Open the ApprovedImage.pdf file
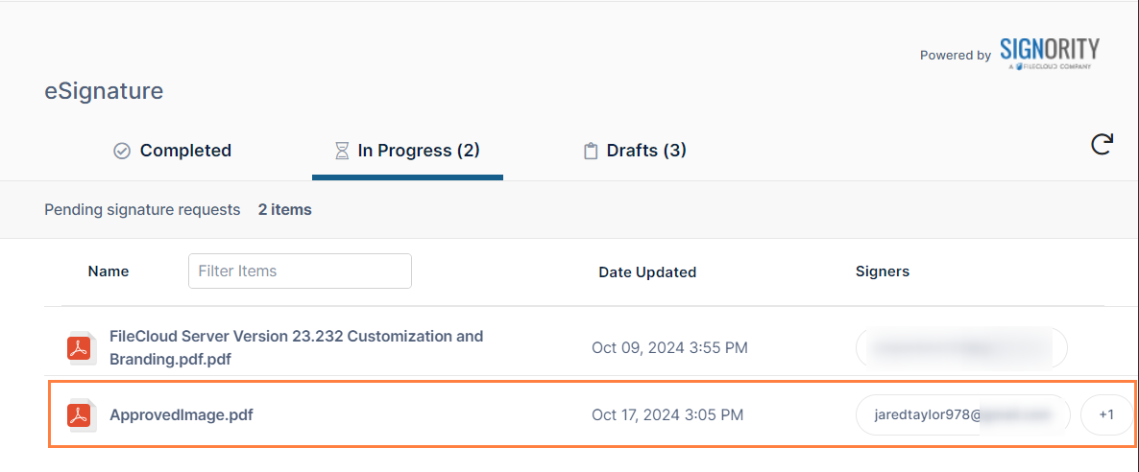This screenshot has height=472, width=1139. pos(182,415)
